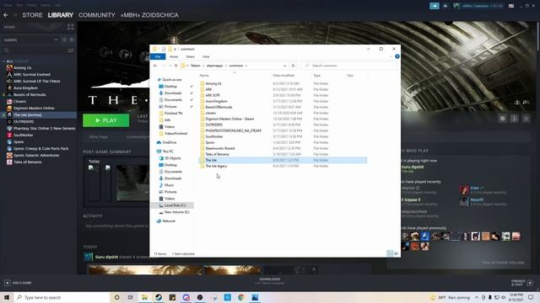Open Store Page link under PLAY
Viewport: 540px width, 303px height.
pos(98,136)
